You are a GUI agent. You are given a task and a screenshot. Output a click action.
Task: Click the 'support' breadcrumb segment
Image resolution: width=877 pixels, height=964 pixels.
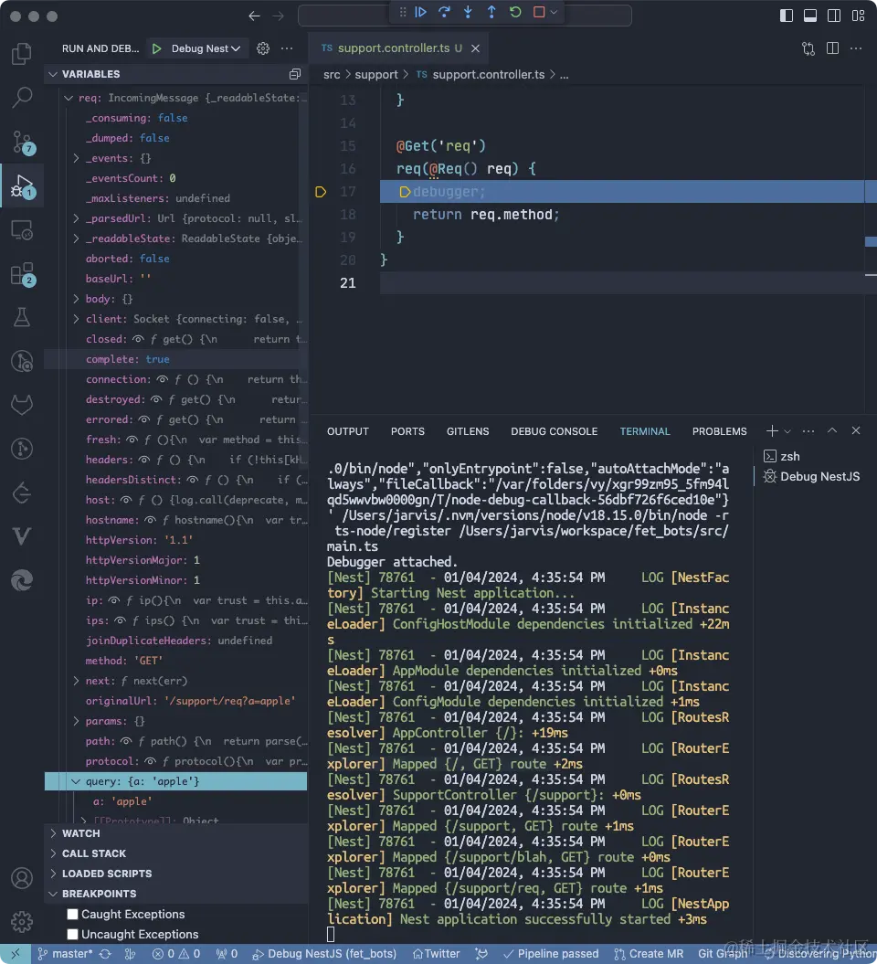tap(376, 74)
